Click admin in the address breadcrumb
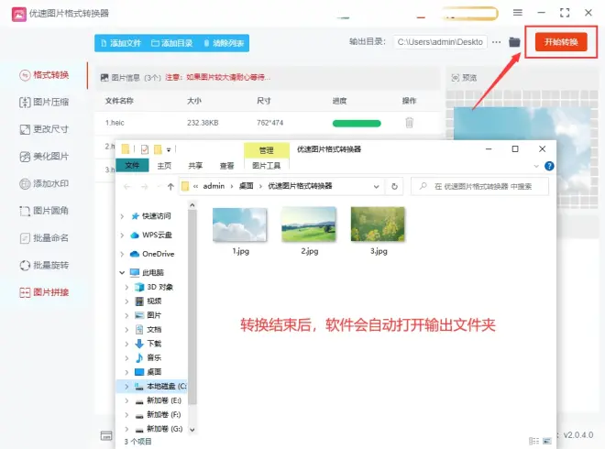The height and width of the screenshot is (449, 605). pos(214,186)
